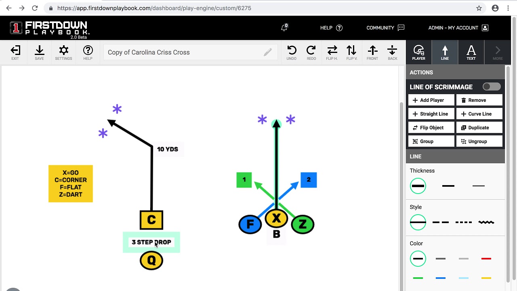This screenshot has height=291, width=517.
Task: Open Admin - My Account menu
Action: pos(458,28)
